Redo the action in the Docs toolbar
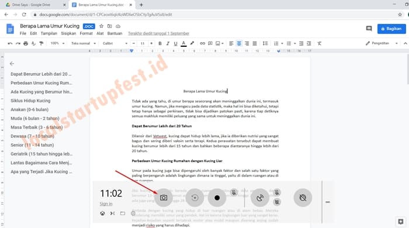The height and width of the screenshot is (228, 409). [18, 44]
